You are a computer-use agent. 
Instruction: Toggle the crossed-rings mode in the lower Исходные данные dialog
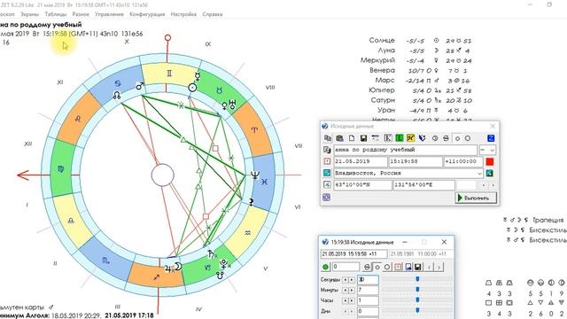pos(367,268)
